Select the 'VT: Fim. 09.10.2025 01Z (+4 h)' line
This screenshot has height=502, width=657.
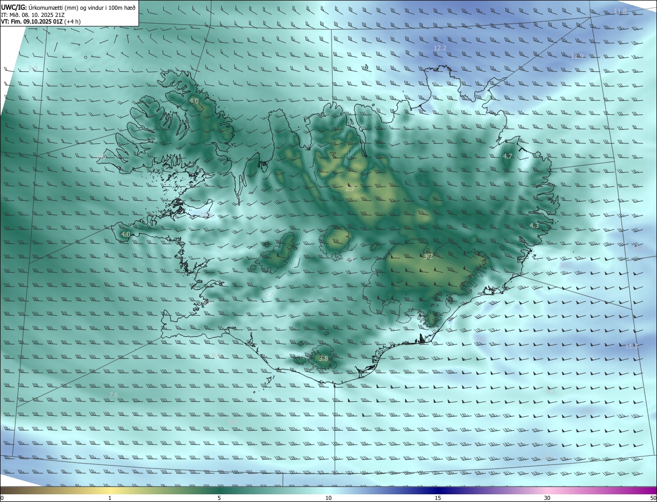coord(41,22)
